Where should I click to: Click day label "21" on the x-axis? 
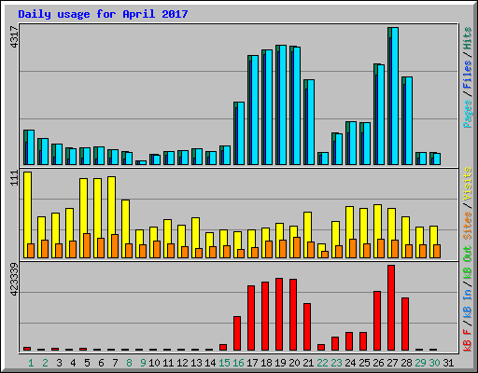pyautogui.click(x=308, y=363)
